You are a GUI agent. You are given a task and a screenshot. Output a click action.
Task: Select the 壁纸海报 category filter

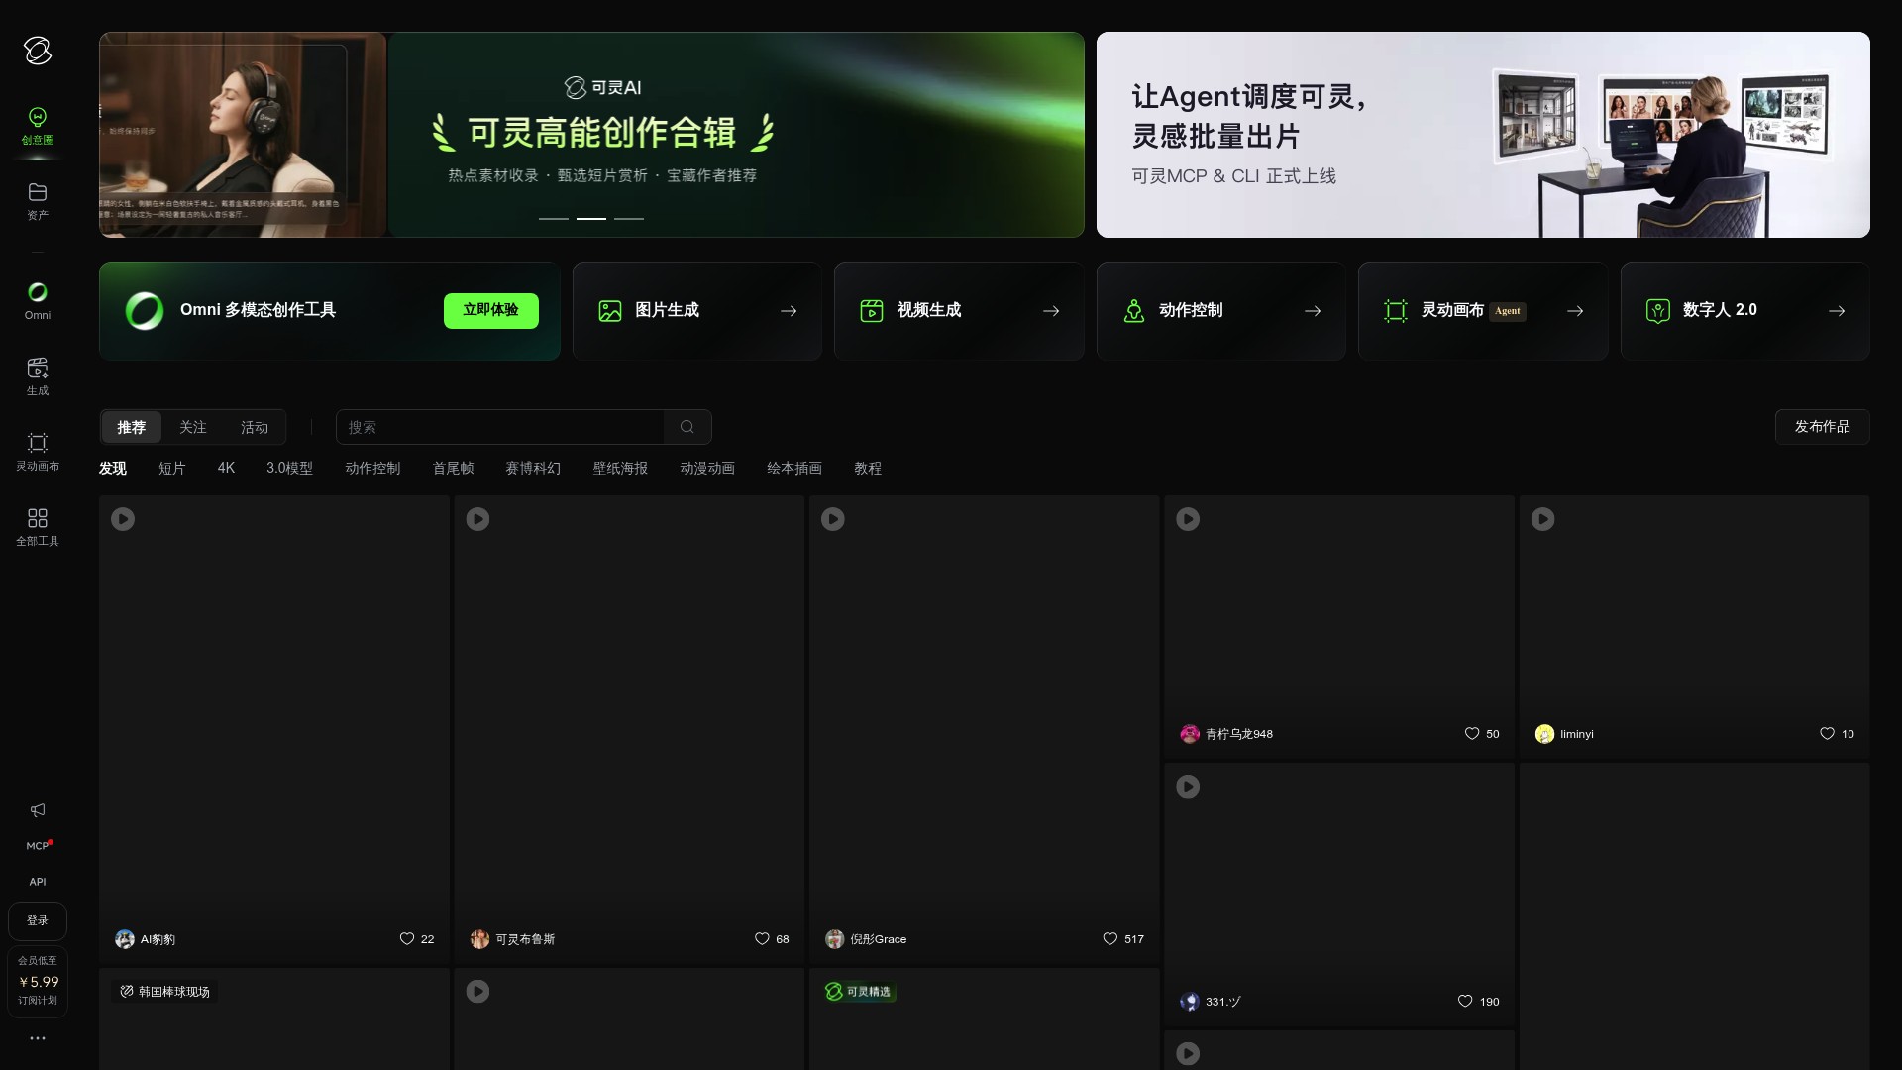[x=620, y=469]
